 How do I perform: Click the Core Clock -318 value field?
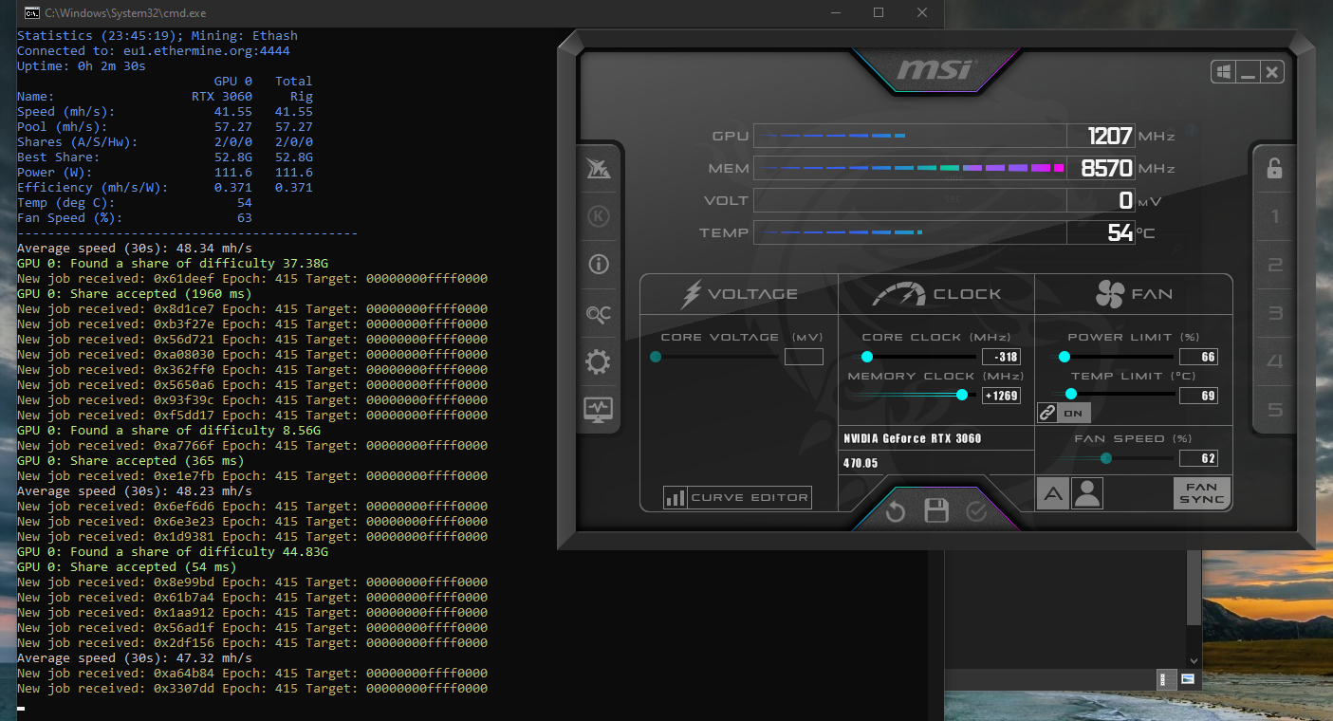[x=1001, y=357]
